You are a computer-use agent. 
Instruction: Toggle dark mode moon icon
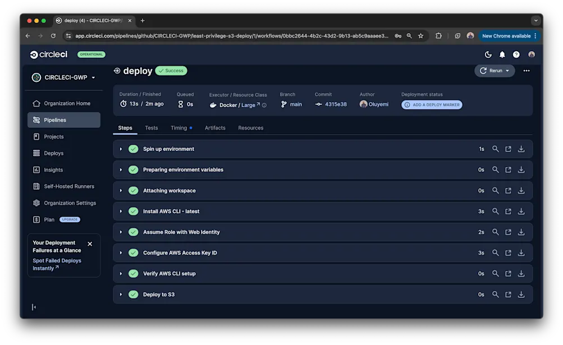pos(488,54)
